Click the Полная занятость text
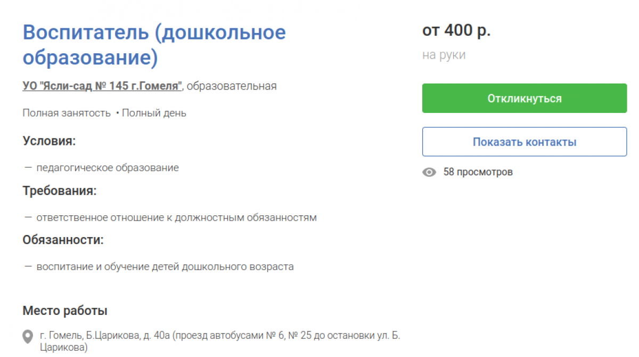The width and height of the screenshot is (639, 357). (x=67, y=113)
